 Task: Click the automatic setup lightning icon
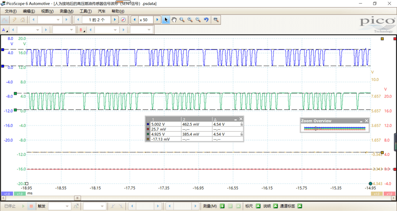[x=14, y=20]
